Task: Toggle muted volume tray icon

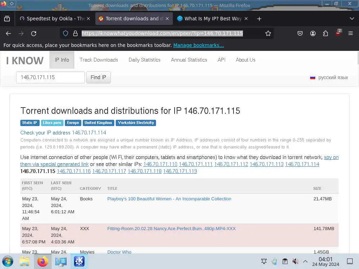Action: (x=295, y=261)
